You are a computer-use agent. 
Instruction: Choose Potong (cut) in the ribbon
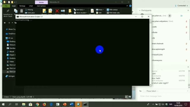click(x=29, y=10)
